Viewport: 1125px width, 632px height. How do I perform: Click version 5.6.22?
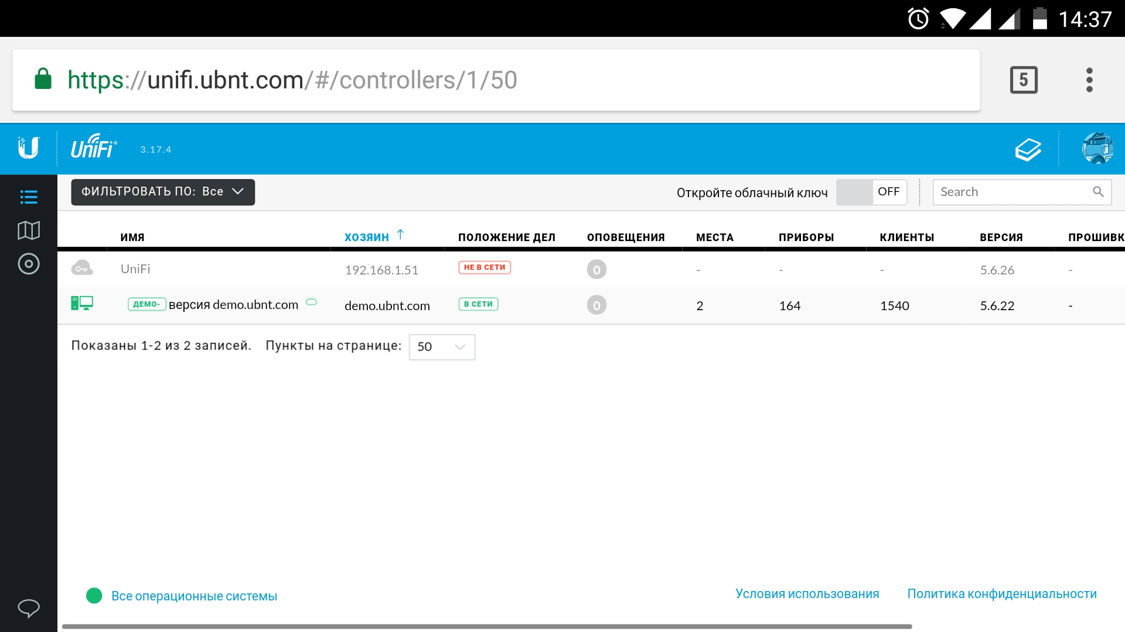[x=997, y=306]
